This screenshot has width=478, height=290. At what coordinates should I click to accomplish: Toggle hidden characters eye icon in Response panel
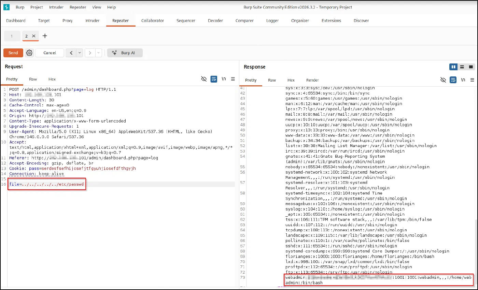(x=443, y=80)
